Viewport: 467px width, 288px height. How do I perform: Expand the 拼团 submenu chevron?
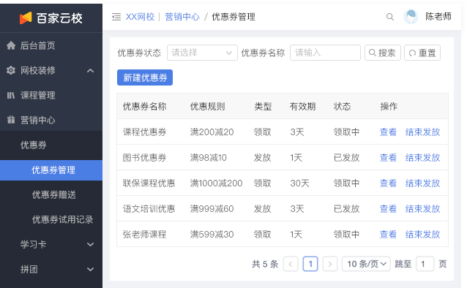click(90, 270)
